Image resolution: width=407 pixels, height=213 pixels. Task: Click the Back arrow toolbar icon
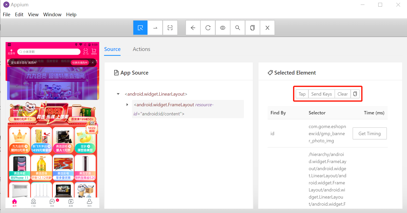(x=193, y=28)
